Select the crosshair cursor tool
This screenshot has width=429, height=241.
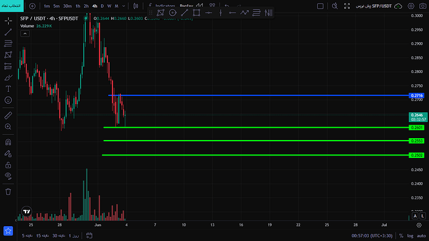coord(8,20)
